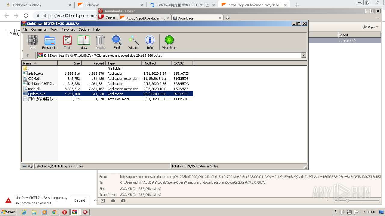Open a new Chrome tab

(297, 5)
